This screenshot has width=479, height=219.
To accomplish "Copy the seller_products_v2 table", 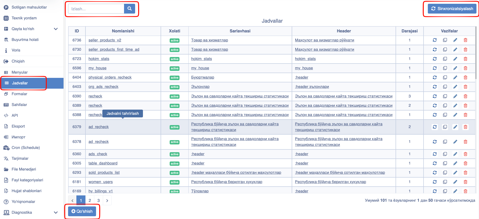I will point(445,40).
